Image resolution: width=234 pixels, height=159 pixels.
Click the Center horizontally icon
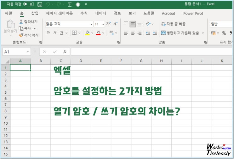[133, 33]
